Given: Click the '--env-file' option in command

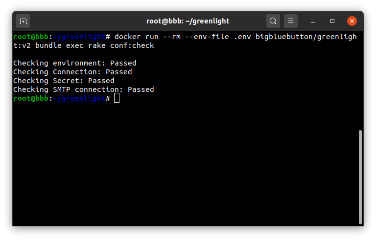Looking at the screenshot, I should (x=207, y=37).
